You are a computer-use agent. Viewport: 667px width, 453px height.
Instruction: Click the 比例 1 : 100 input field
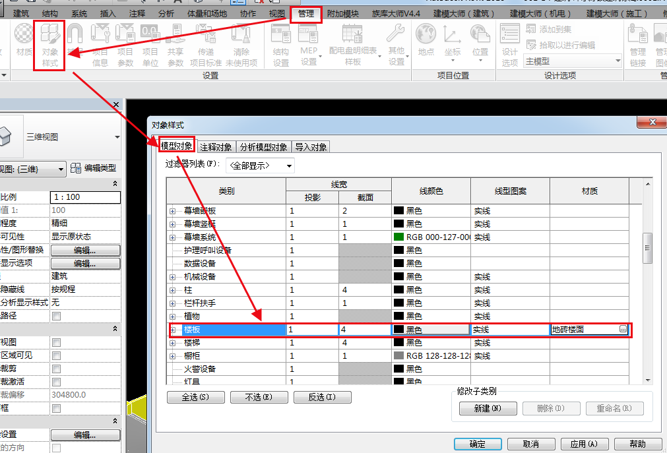point(86,197)
